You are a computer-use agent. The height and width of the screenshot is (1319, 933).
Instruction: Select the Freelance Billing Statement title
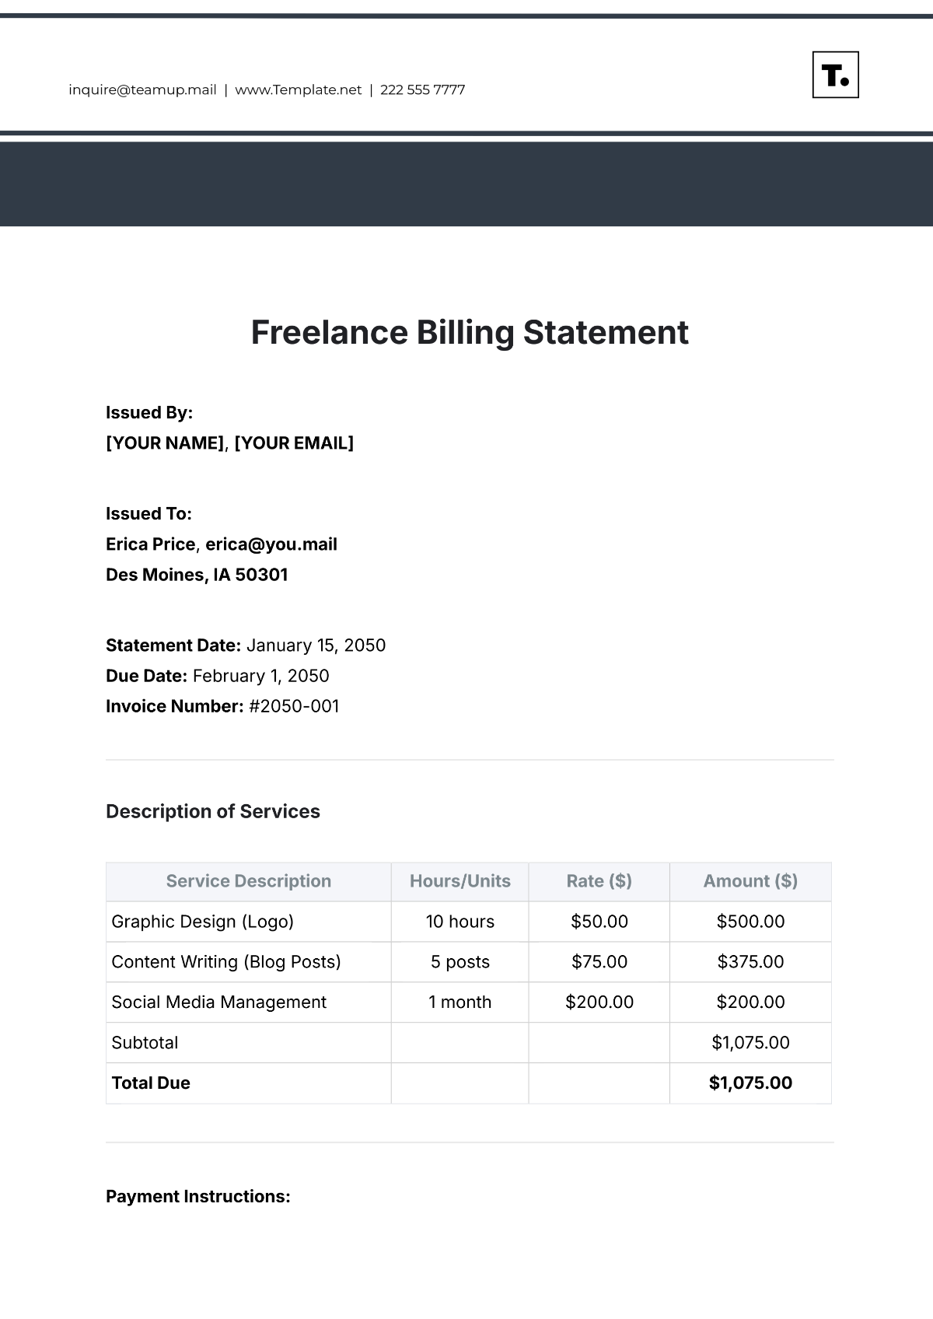tap(469, 332)
